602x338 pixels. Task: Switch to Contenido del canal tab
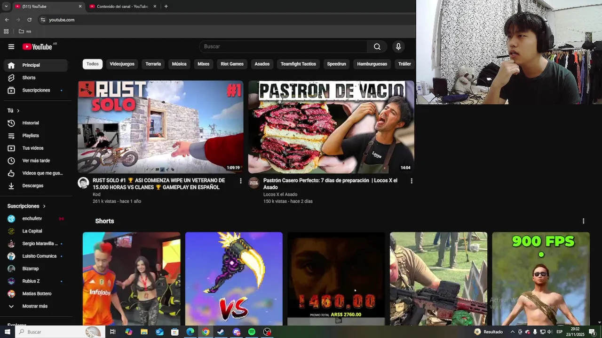(122, 7)
